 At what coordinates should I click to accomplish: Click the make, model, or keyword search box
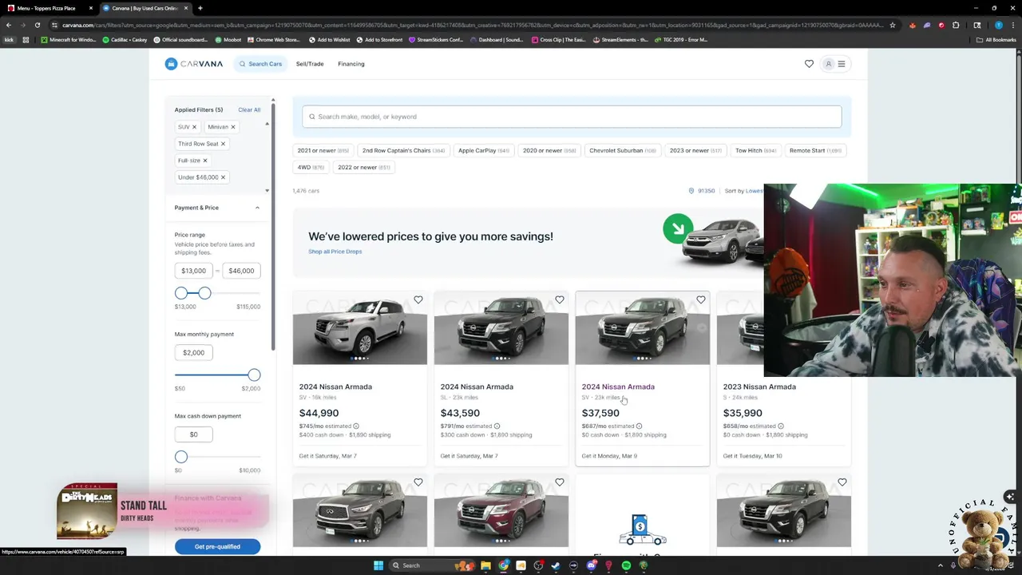pyautogui.click(x=572, y=117)
